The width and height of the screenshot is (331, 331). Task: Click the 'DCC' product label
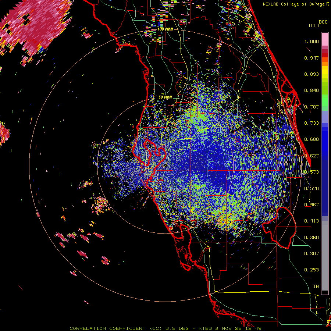[x=323, y=22]
